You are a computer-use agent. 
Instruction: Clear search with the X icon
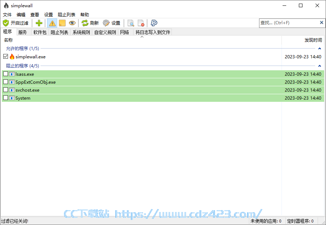[x=321, y=22]
